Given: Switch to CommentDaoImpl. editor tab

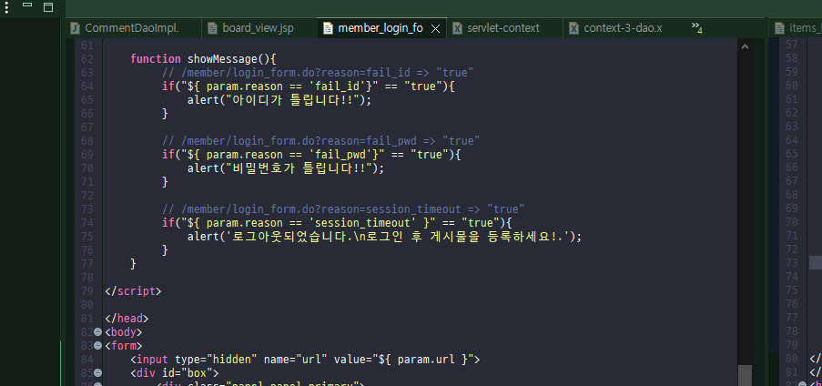Looking at the screenshot, I should click(x=133, y=28).
